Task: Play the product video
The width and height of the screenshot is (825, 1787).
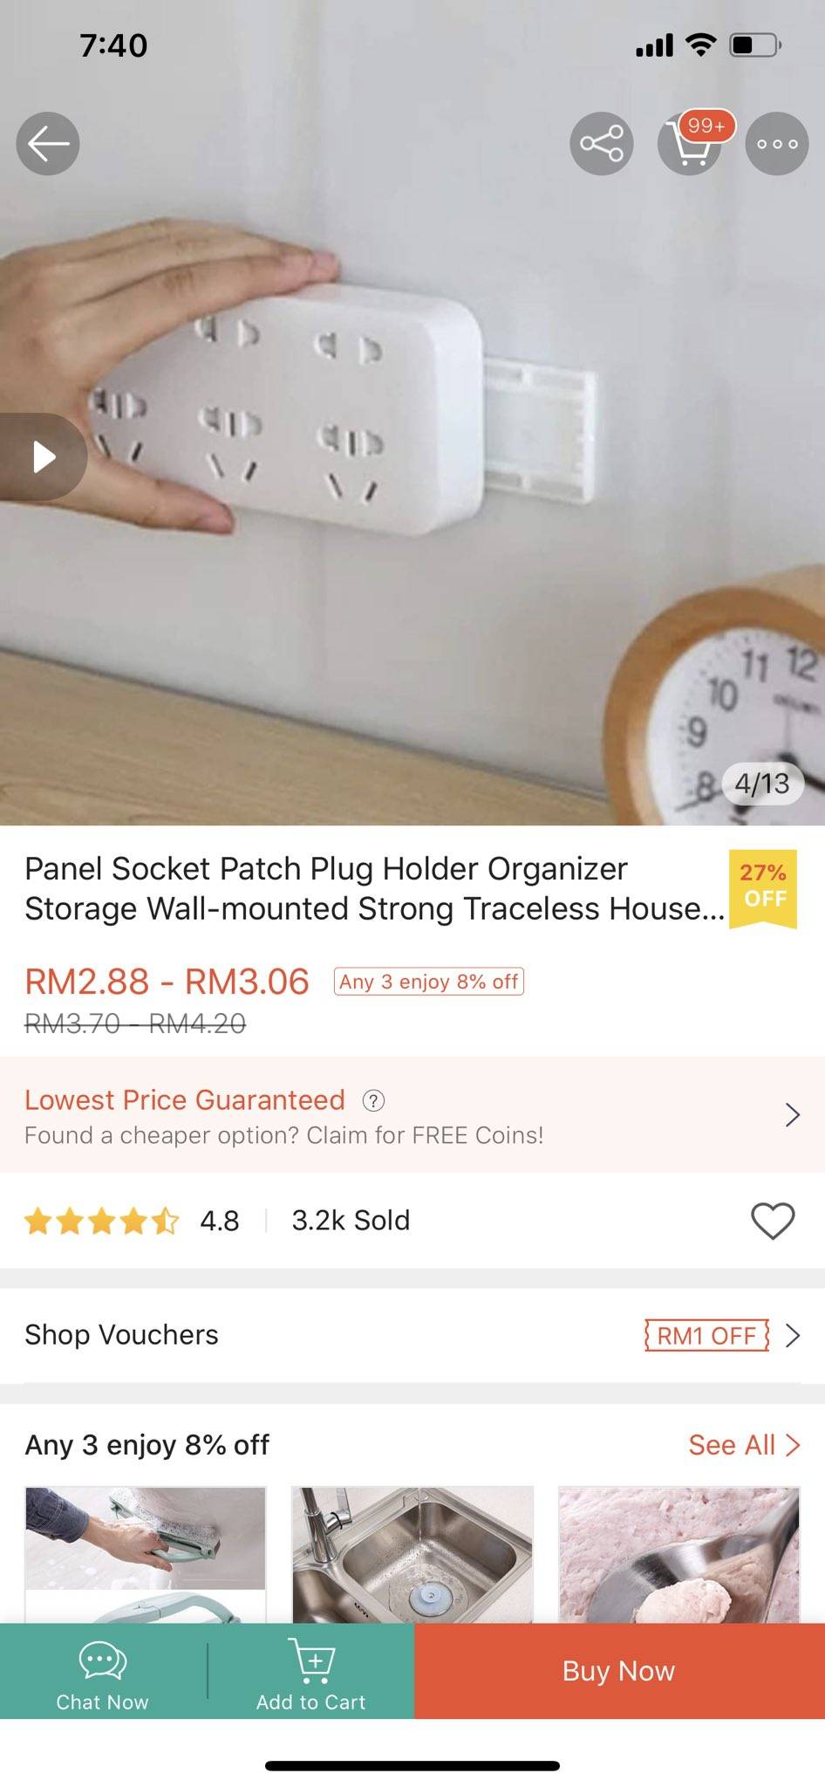Action: click(43, 456)
